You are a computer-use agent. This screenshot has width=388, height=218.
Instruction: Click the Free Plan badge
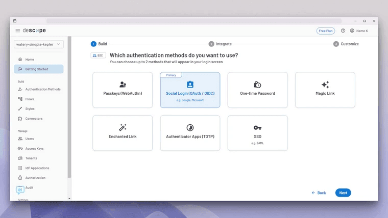pyautogui.click(x=325, y=31)
